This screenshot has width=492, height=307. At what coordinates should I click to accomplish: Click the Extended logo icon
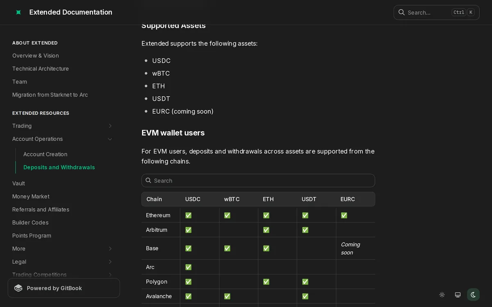tap(18, 12)
